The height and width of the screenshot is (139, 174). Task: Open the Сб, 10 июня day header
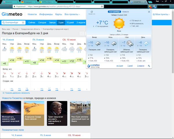[x=69, y=40]
